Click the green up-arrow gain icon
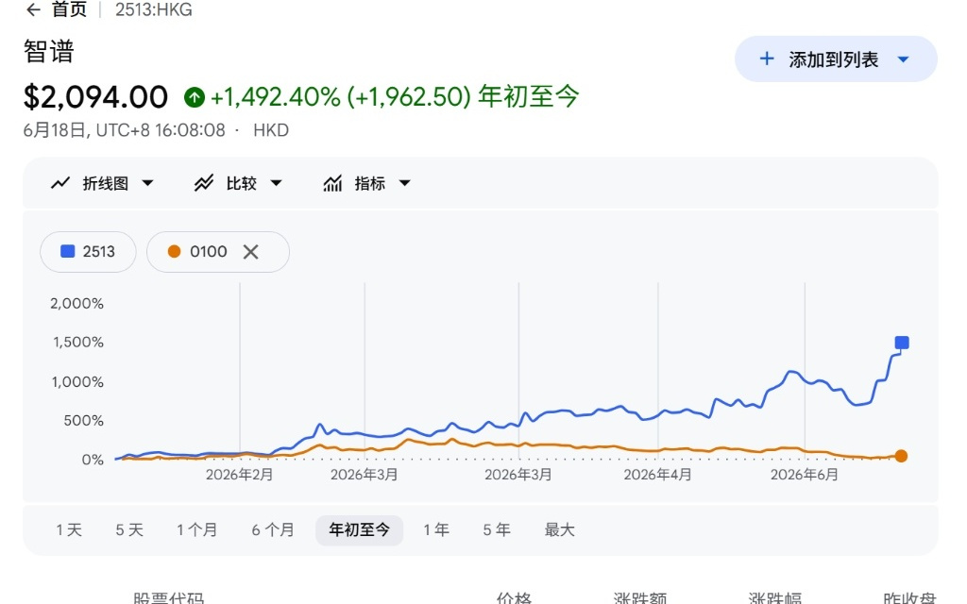The image size is (967, 604). (x=195, y=97)
